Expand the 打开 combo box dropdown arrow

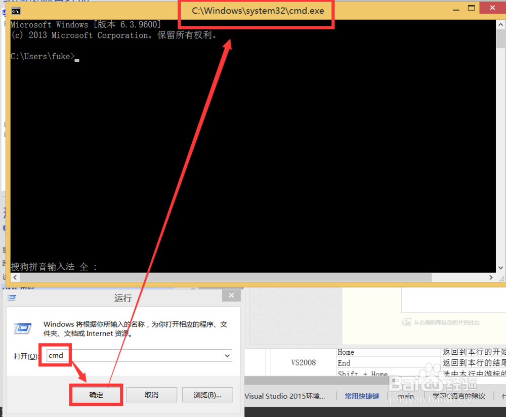tap(227, 356)
